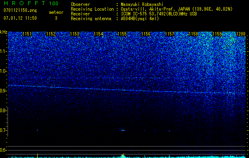Click time marker 1151

pyautogui.click(x=27, y=34)
